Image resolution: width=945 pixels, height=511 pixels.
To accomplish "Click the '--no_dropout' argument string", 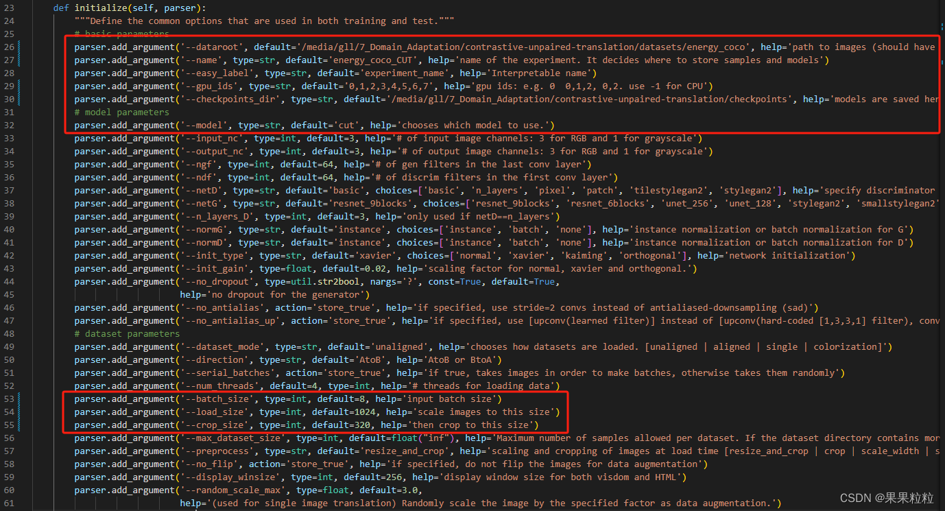I will click(x=217, y=282).
